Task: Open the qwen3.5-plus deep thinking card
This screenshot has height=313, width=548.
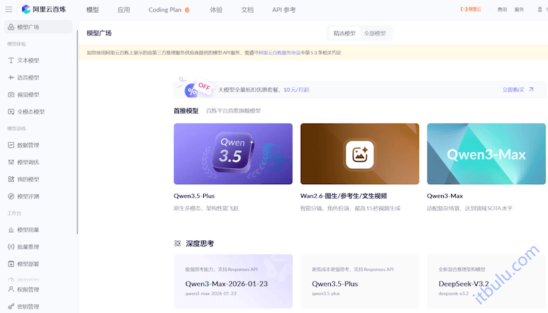Action: 360,281
